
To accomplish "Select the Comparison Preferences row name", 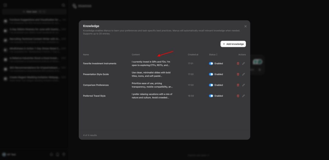I will pos(96,85).
